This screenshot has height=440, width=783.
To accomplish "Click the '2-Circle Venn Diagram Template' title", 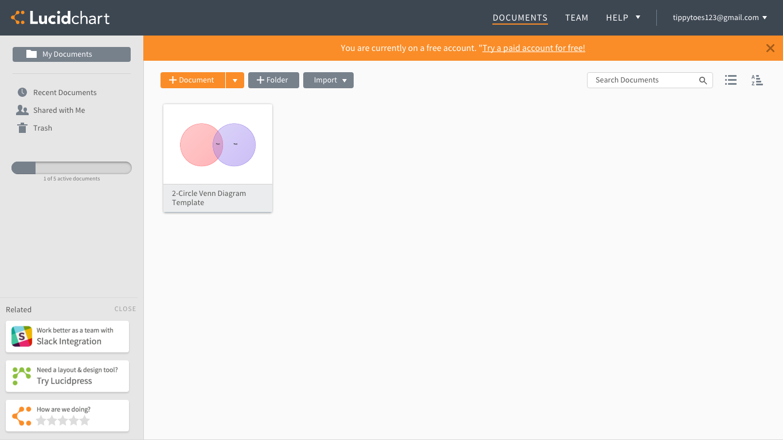I will click(x=209, y=198).
